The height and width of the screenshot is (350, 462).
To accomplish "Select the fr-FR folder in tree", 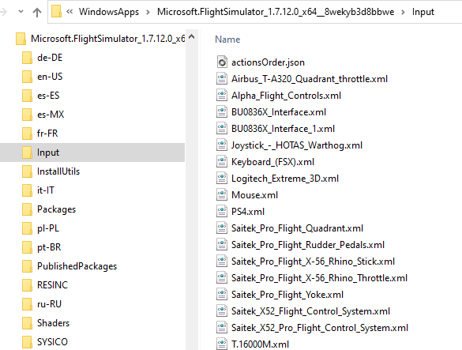I will pyautogui.click(x=40, y=134).
